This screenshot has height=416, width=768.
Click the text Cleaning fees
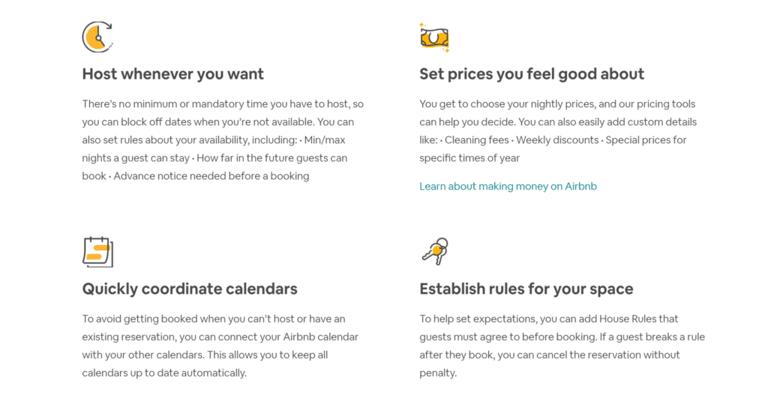[x=476, y=140]
